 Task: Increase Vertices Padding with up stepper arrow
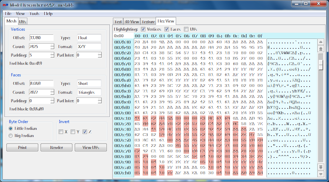coord(52,54)
